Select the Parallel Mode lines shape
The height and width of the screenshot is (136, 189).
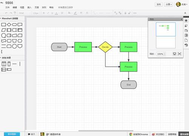pos(3,46)
